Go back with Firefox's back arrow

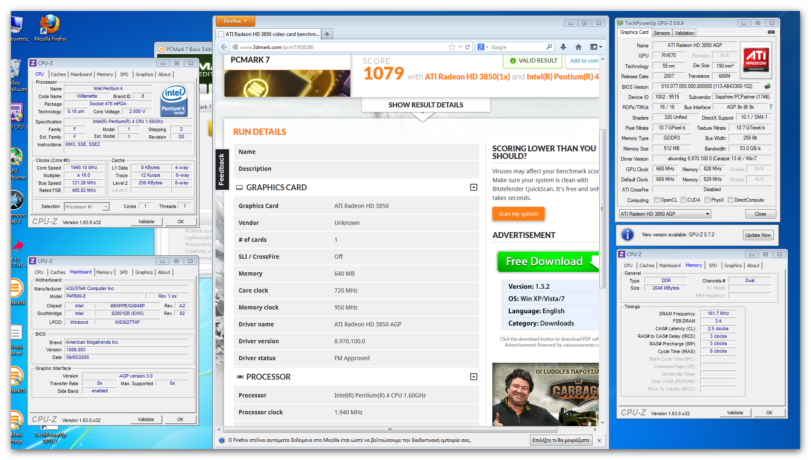[x=224, y=47]
